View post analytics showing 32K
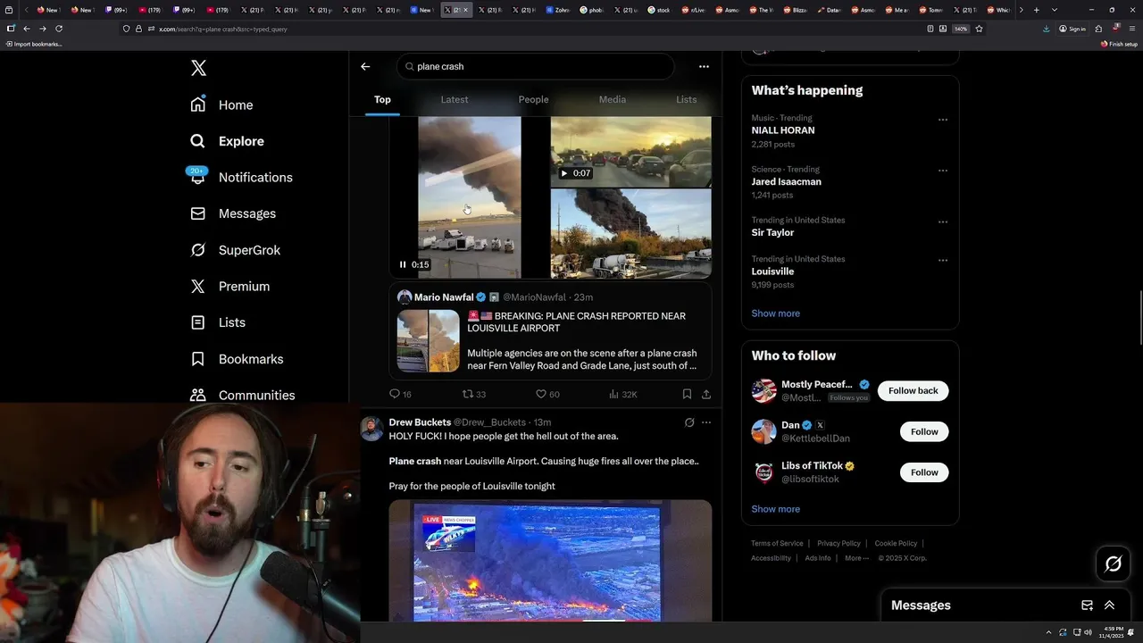Image resolution: width=1143 pixels, height=643 pixels. tap(622, 394)
